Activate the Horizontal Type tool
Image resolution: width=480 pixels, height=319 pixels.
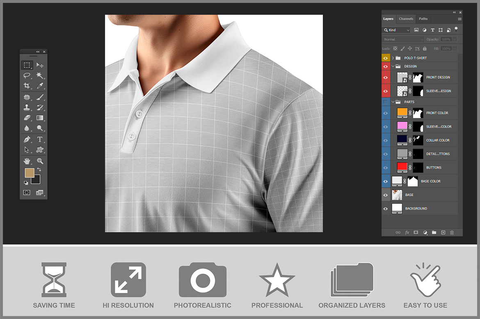[x=40, y=139]
